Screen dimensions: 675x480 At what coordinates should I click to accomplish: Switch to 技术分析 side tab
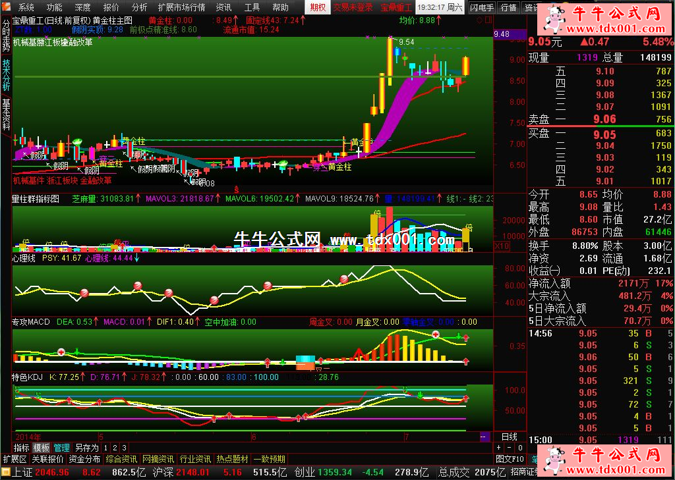(6, 74)
